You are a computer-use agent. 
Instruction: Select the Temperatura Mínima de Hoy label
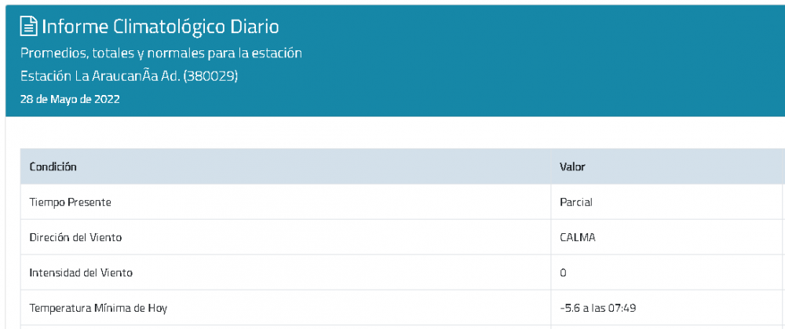coord(98,308)
